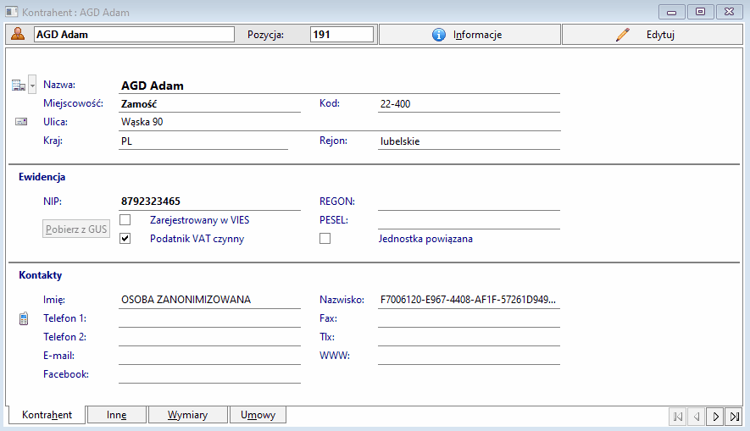Go to the next record arrow

click(x=715, y=417)
